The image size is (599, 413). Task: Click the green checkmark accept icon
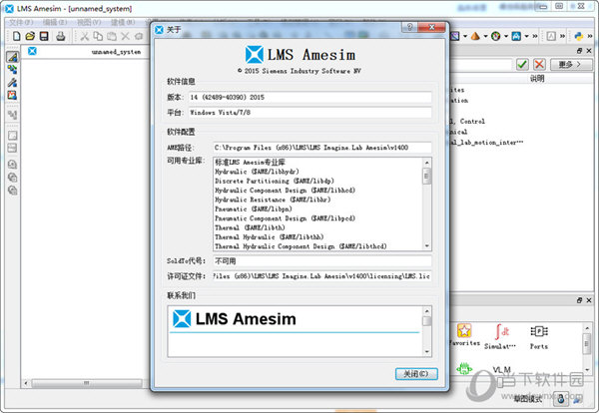(522, 64)
